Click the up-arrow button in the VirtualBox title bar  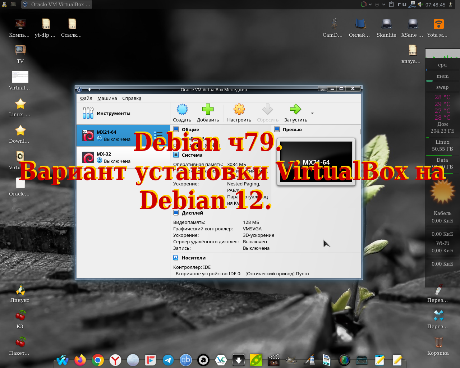(x=89, y=89)
